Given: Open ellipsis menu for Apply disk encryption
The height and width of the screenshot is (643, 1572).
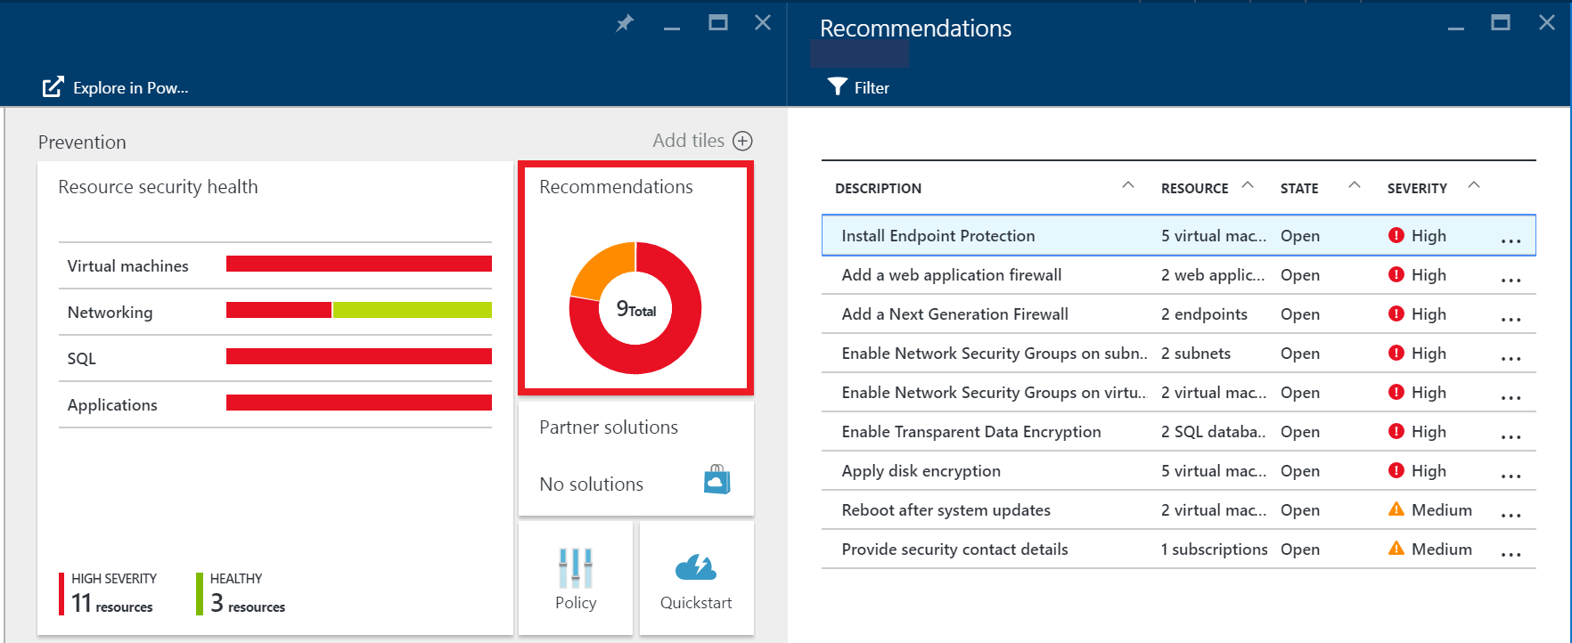Looking at the screenshot, I should (x=1511, y=476).
